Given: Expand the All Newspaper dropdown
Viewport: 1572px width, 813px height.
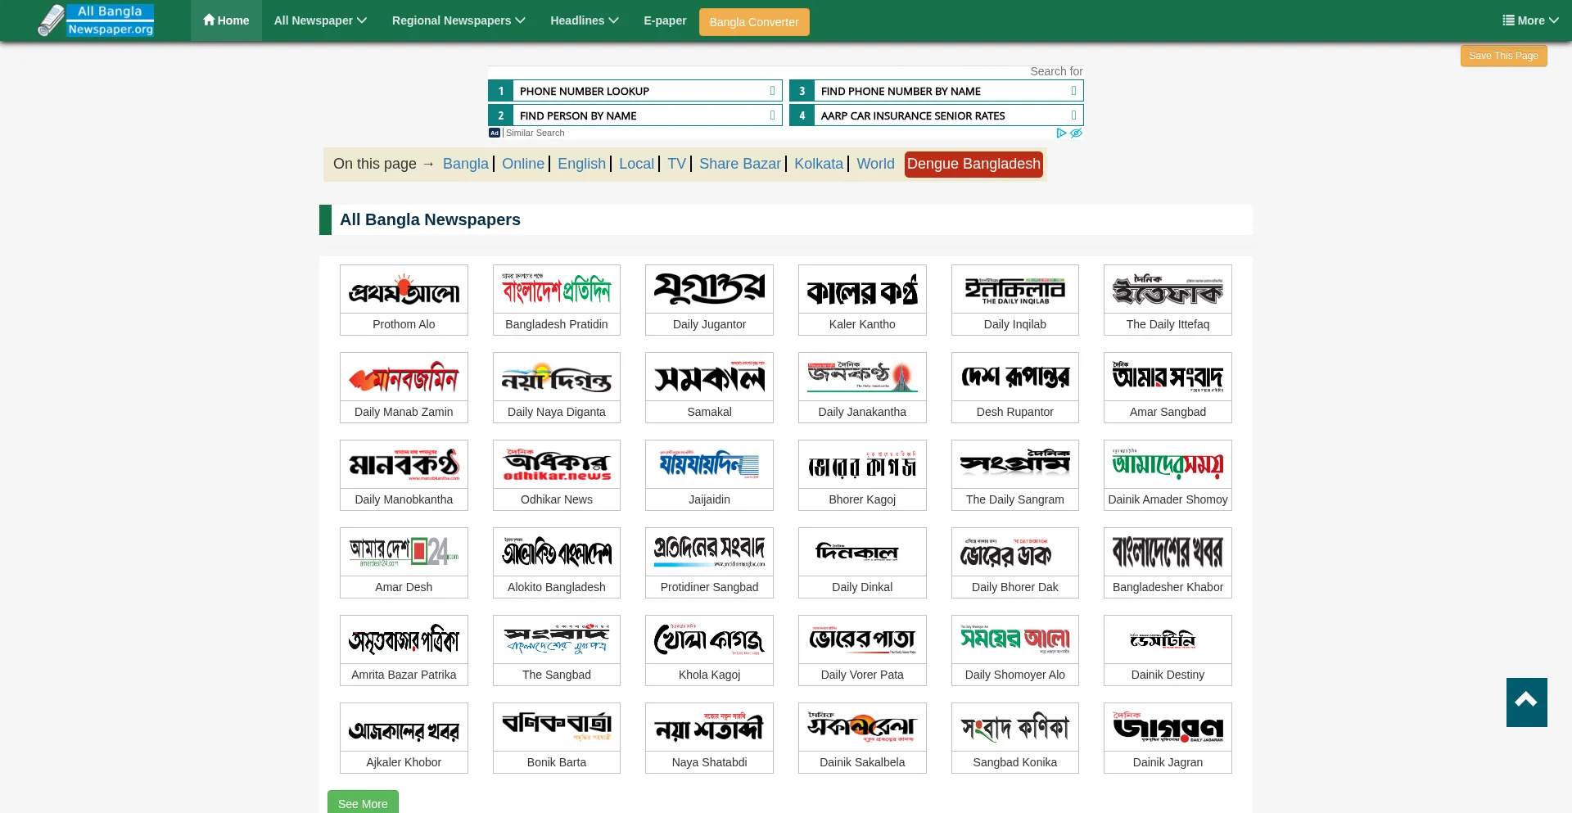Looking at the screenshot, I should click(x=320, y=20).
